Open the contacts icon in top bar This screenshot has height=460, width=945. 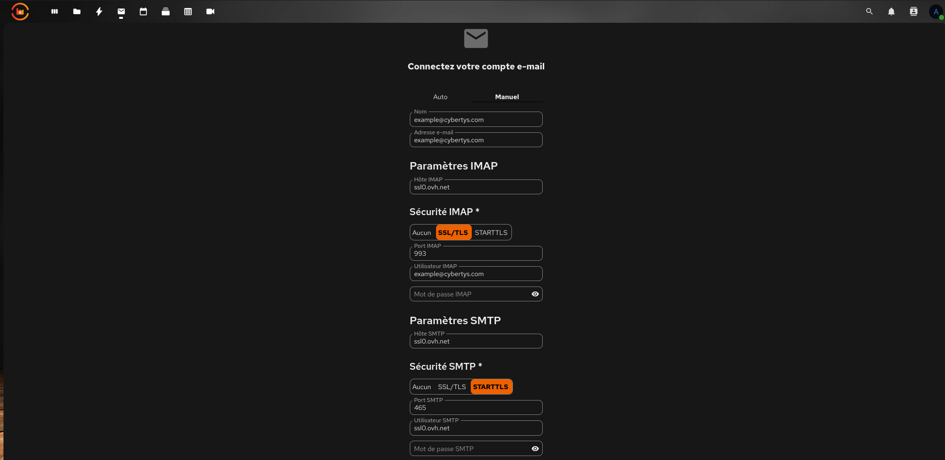pyautogui.click(x=913, y=11)
